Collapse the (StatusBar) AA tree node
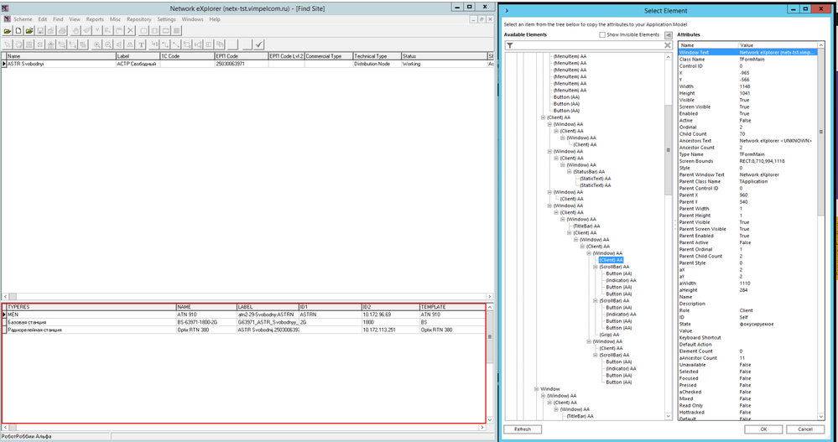 click(570, 171)
